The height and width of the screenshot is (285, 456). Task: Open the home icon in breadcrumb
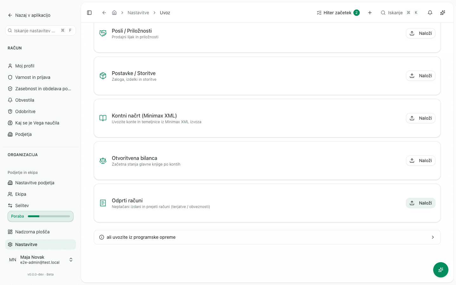point(114,13)
